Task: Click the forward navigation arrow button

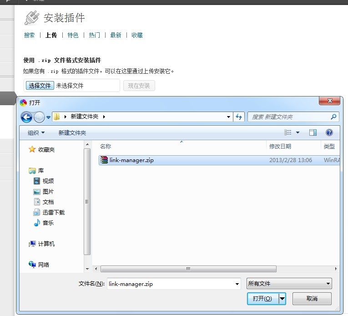Action: point(39,117)
